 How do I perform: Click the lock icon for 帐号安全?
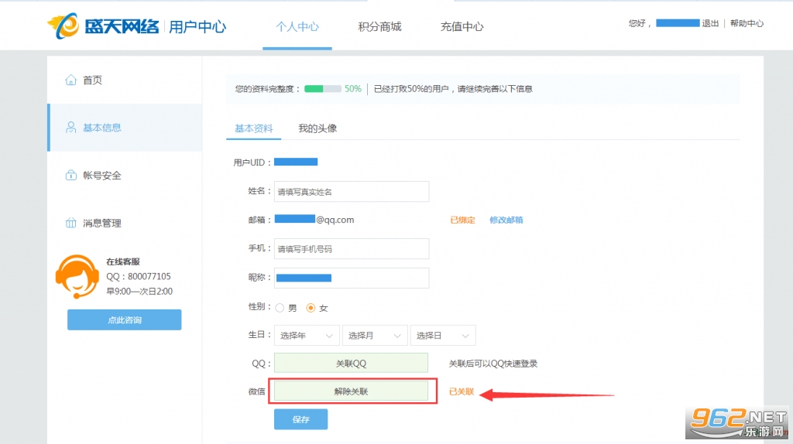click(x=70, y=175)
